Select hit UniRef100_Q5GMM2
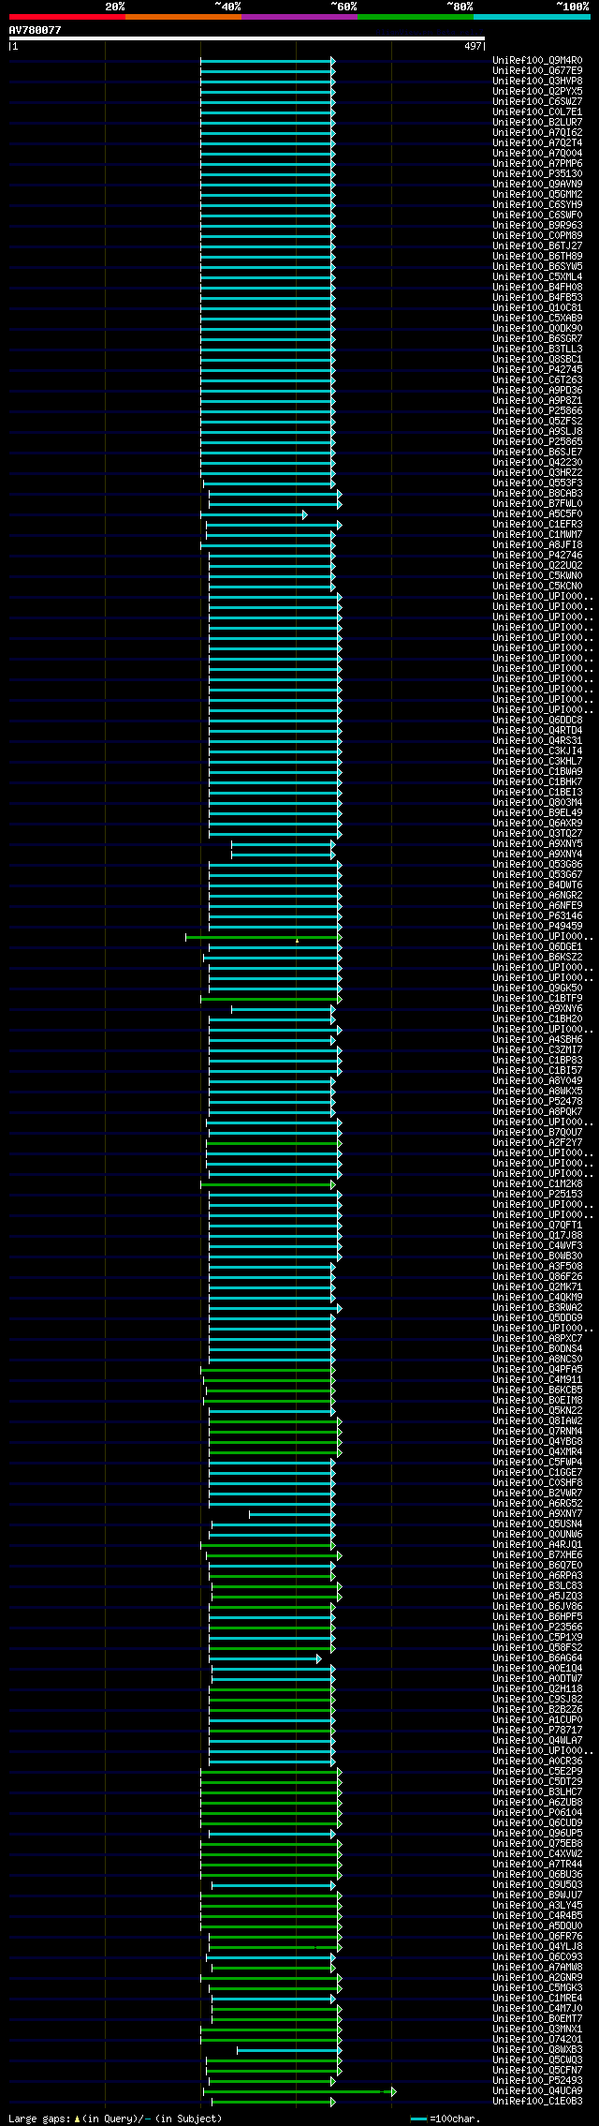599x2126 pixels. pyautogui.click(x=537, y=195)
